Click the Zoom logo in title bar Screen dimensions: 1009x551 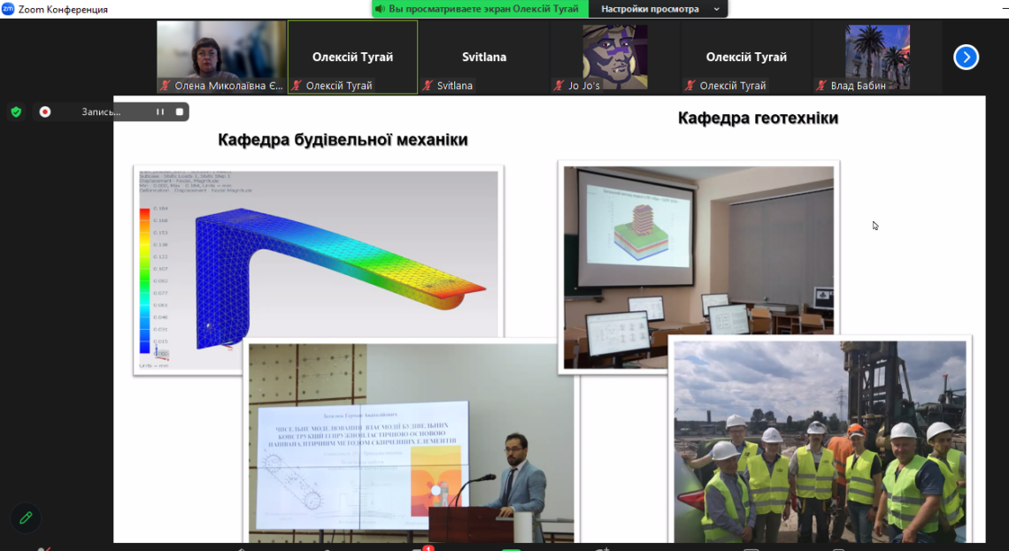8,9
